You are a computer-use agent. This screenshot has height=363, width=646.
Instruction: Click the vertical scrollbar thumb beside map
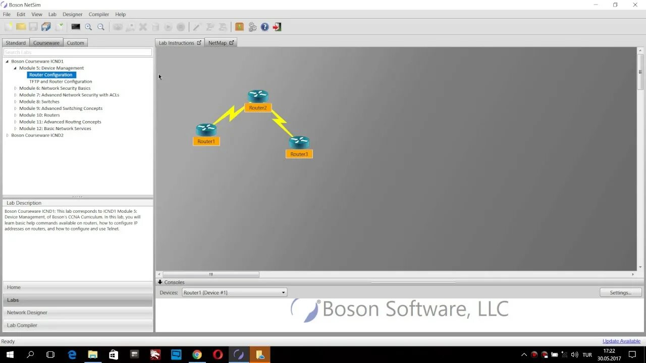640,72
